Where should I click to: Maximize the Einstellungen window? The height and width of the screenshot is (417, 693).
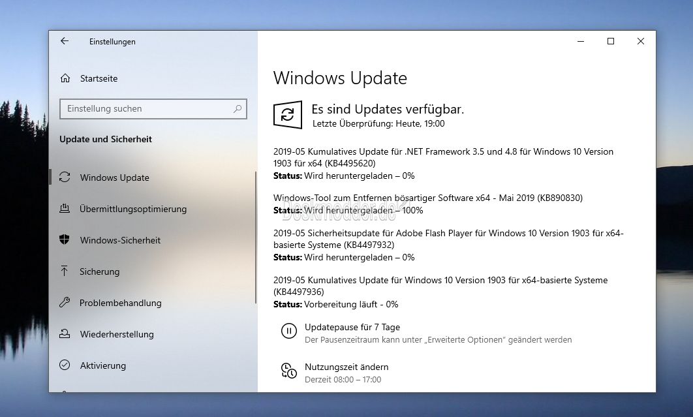point(611,41)
